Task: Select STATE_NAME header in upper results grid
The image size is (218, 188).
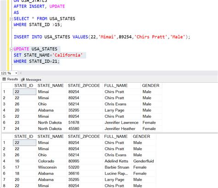Action: pos(51,85)
